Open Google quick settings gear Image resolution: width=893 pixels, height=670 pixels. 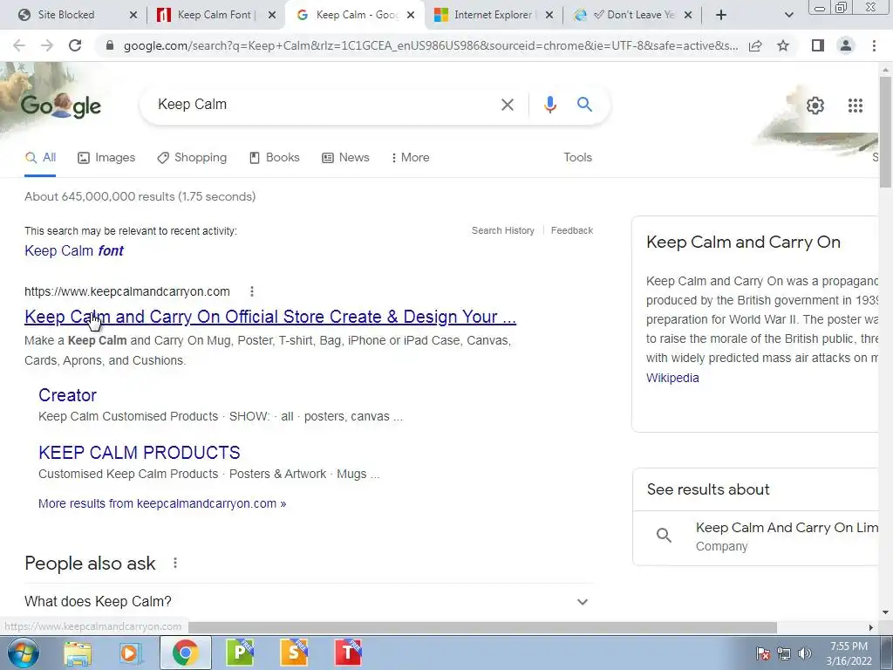pyautogui.click(x=815, y=106)
